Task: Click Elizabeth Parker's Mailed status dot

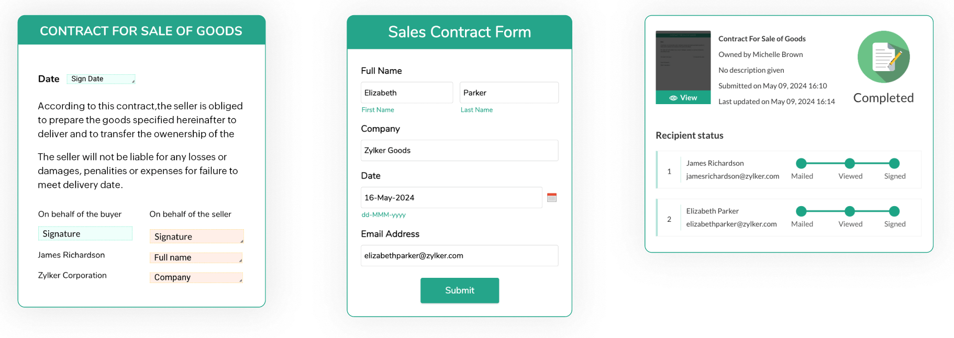Action: (x=801, y=211)
